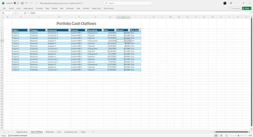The height and width of the screenshot is (137, 253).
Task: Open the View ribbon tab
Action: tap(62, 8)
